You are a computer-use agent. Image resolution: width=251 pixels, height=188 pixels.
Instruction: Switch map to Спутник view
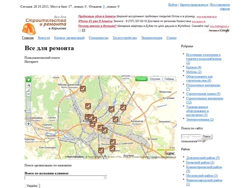(x=155, y=79)
